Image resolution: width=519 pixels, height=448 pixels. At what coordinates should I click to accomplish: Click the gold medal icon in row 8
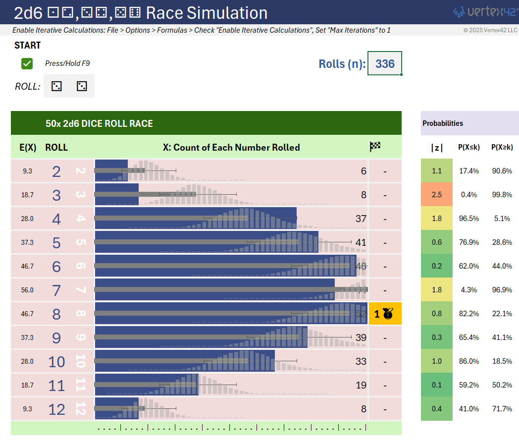388,314
